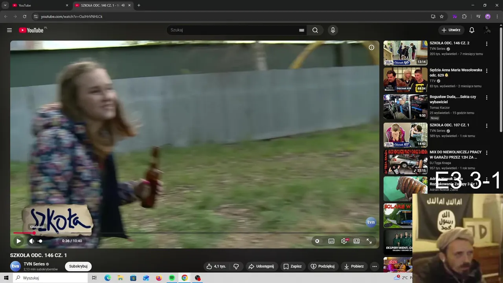Image resolution: width=503 pixels, height=283 pixels.
Task: Mute audio indicator on SZKOŁA tab
Action: pos(123,6)
